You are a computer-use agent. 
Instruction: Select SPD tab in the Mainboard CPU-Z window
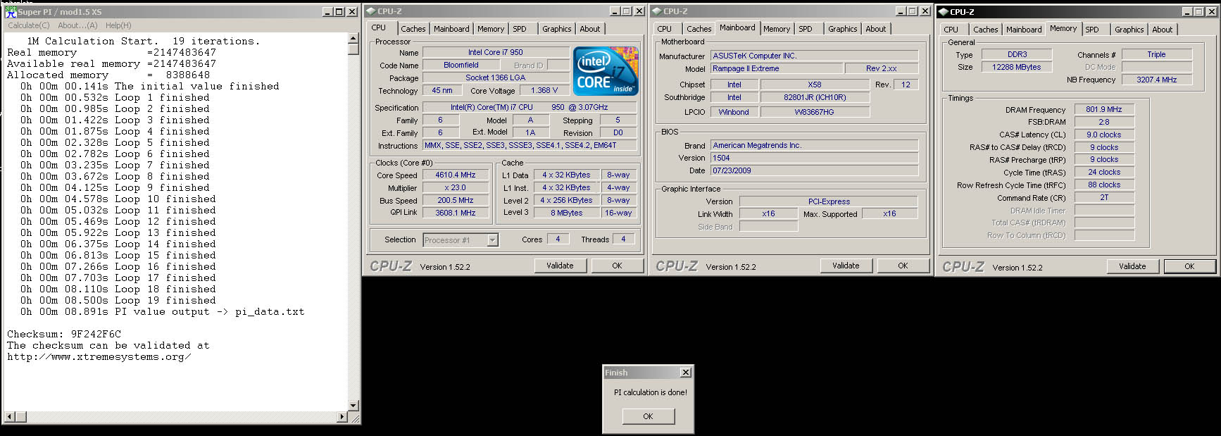pos(806,29)
